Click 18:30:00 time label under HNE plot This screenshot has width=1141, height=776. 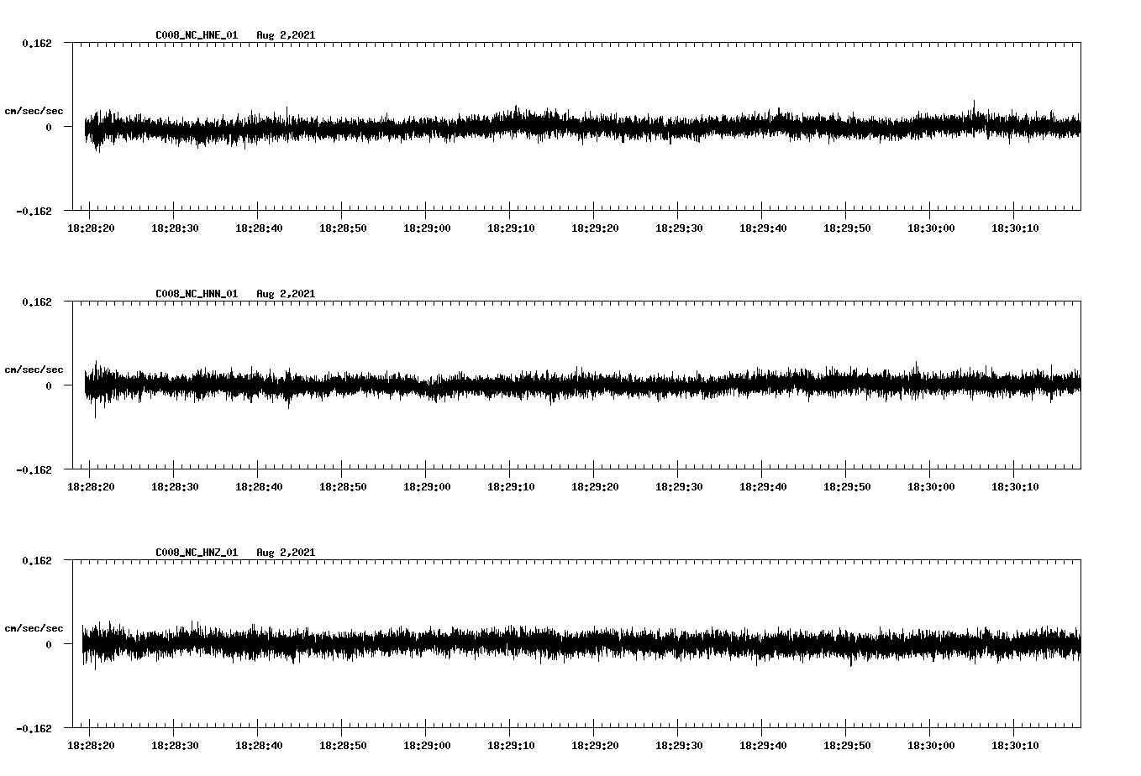point(931,228)
